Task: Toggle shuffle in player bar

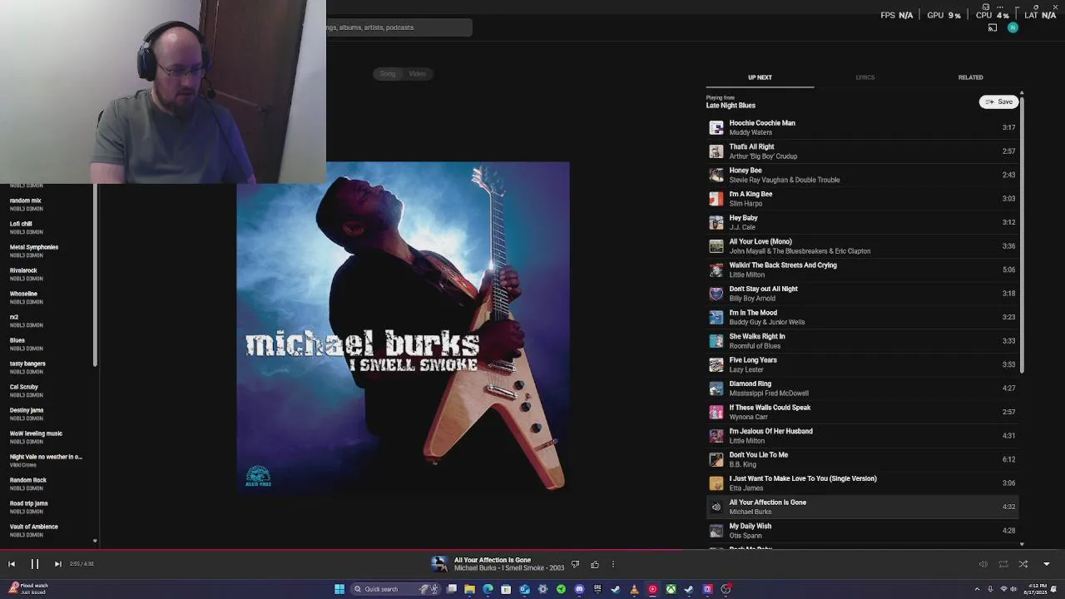Action: tap(1023, 564)
